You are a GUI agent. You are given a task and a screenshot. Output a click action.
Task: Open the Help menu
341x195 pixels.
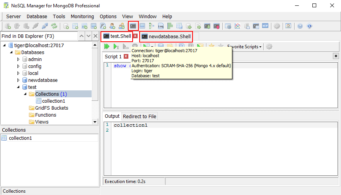pos(167,17)
